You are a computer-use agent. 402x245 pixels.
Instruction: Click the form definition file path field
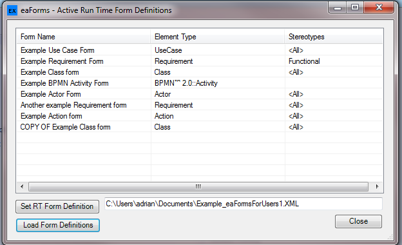(244, 204)
